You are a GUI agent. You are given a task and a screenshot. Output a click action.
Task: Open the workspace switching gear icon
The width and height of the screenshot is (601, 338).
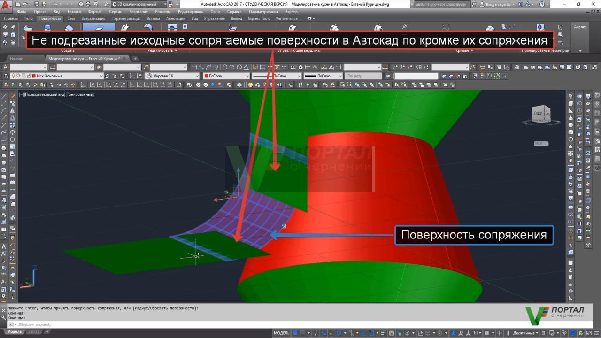487,333
